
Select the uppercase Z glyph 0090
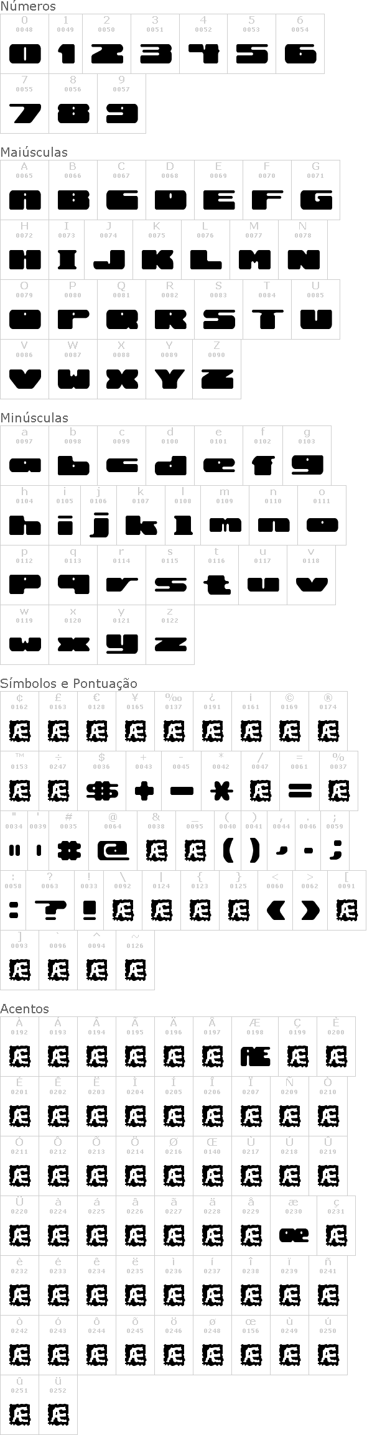[216, 369]
